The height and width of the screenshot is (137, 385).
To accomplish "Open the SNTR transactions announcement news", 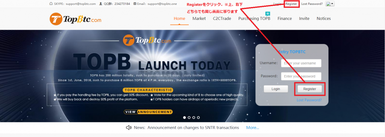I will (x=193, y=128).
